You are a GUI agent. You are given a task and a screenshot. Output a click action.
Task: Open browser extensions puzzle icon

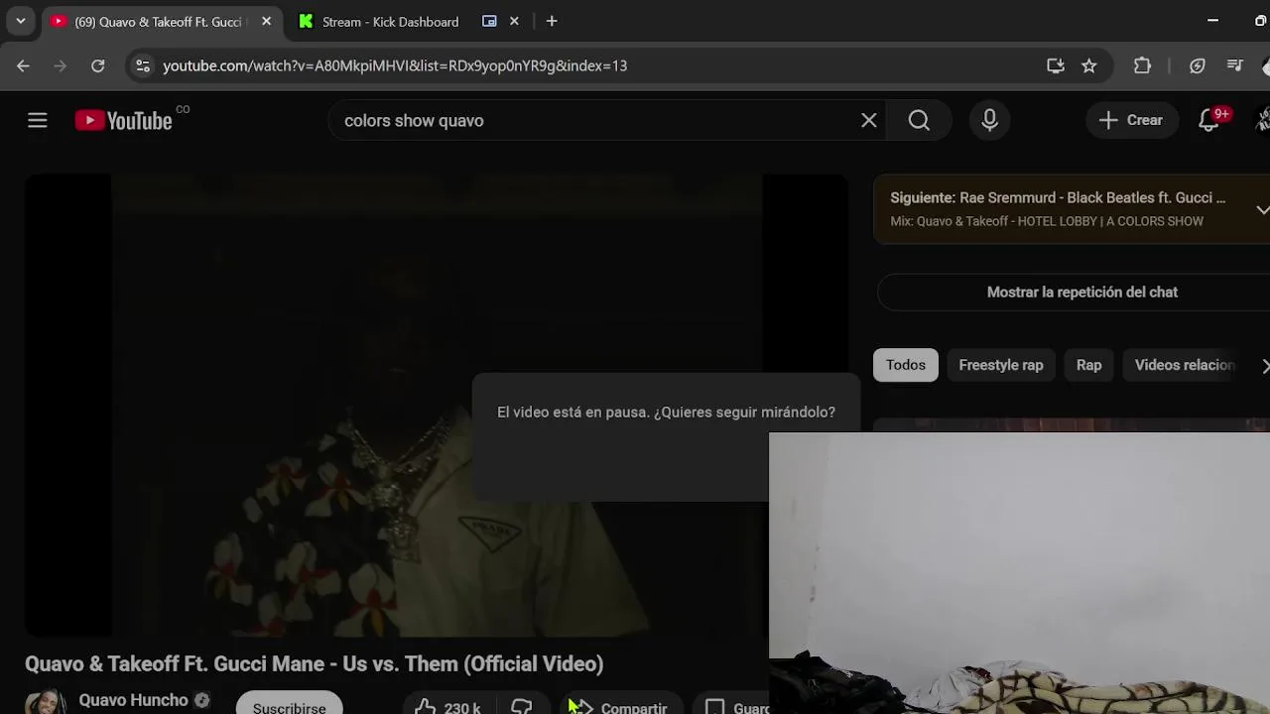pos(1143,65)
